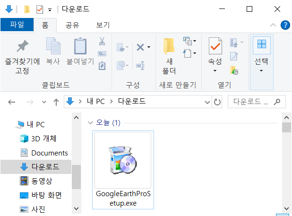The width and height of the screenshot is (292, 216).
Task: Click the Open icon in 열기 group
Action: pos(234,43)
